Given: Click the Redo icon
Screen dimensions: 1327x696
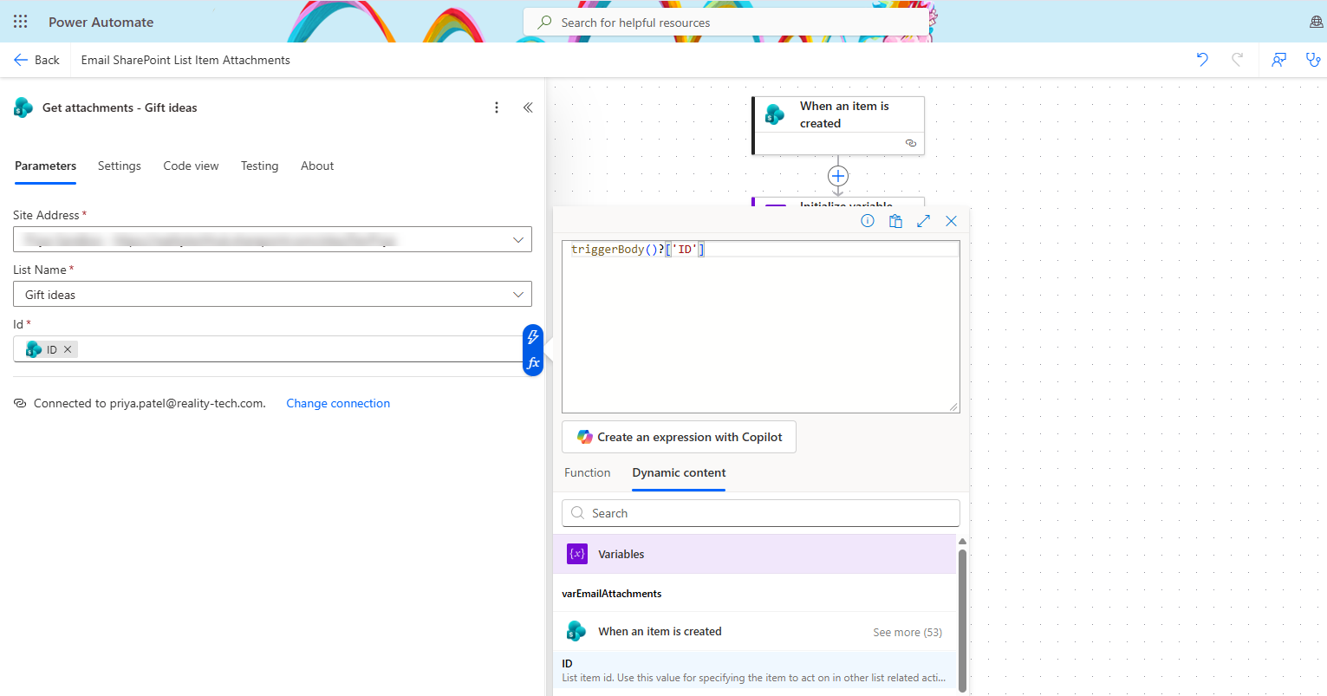Looking at the screenshot, I should click(x=1237, y=60).
